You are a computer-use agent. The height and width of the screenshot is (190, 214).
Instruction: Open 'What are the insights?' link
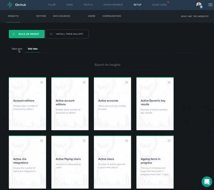195,16
